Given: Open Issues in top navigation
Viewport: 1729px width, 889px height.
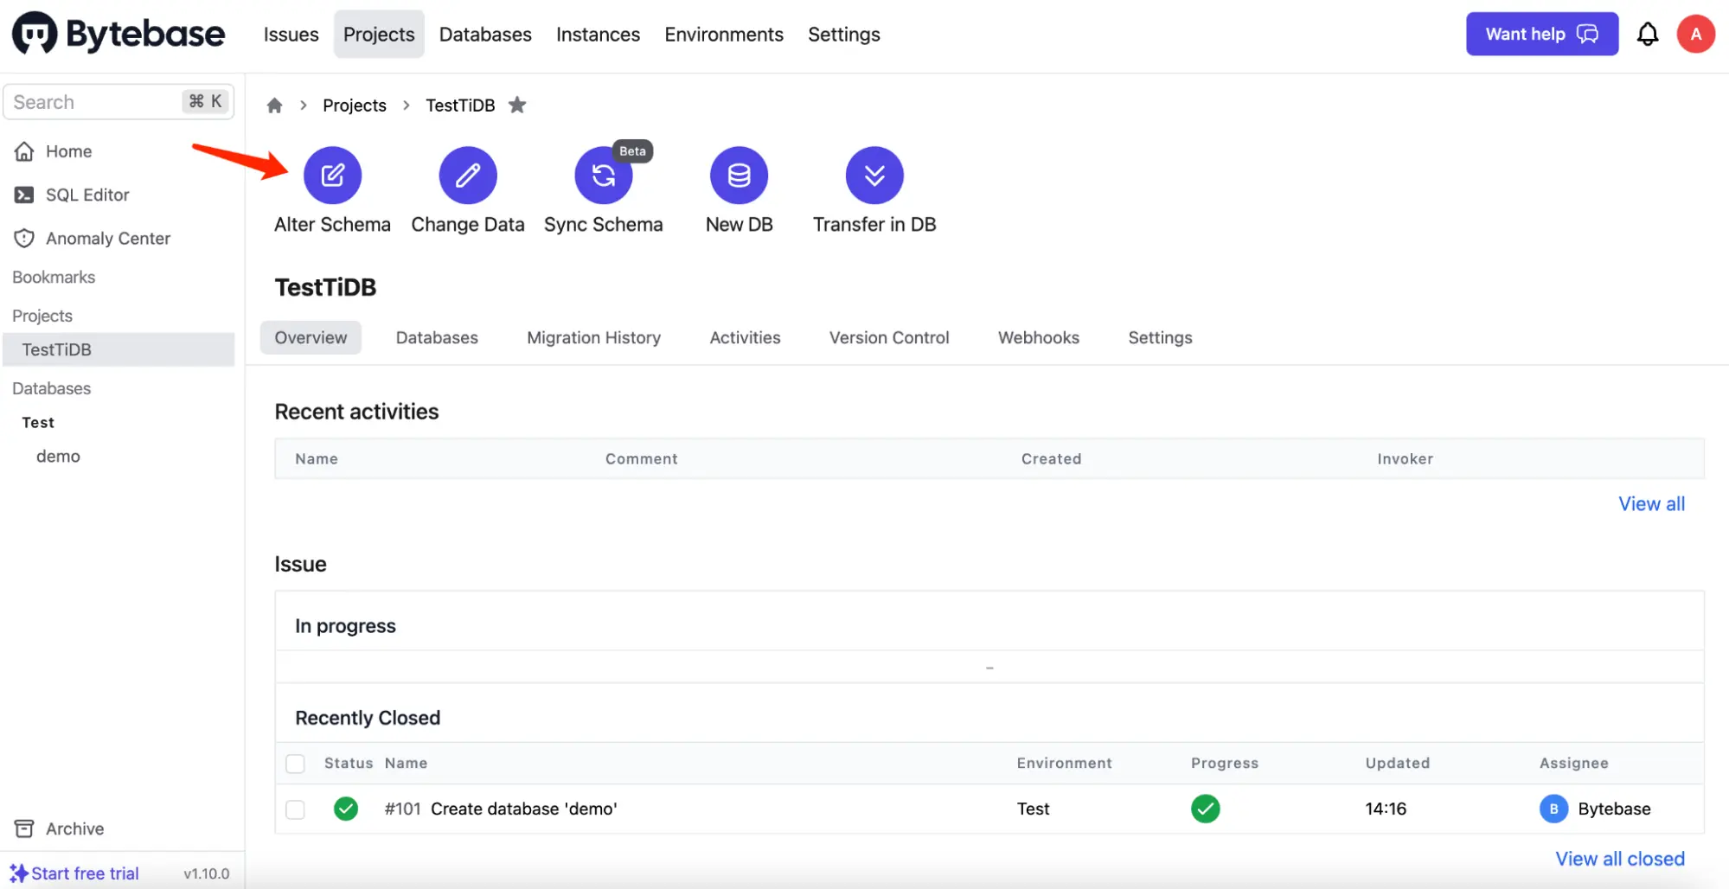Looking at the screenshot, I should [x=291, y=35].
